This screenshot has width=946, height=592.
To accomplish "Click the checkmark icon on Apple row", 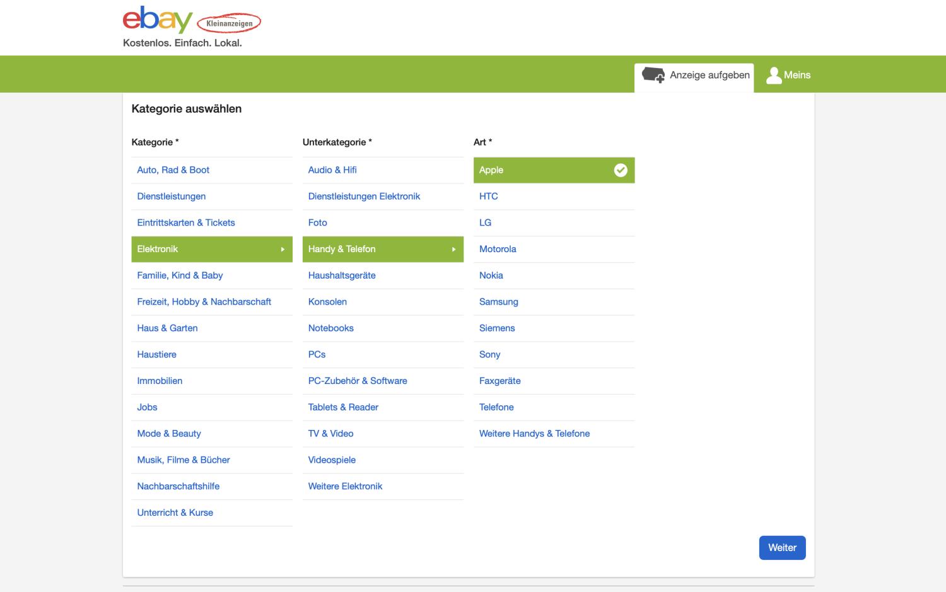I will [x=621, y=170].
